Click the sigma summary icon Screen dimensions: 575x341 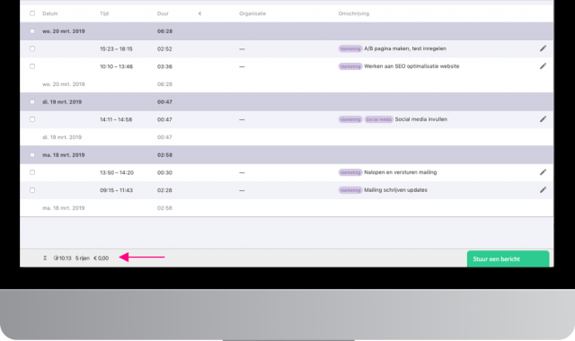tap(45, 258)
